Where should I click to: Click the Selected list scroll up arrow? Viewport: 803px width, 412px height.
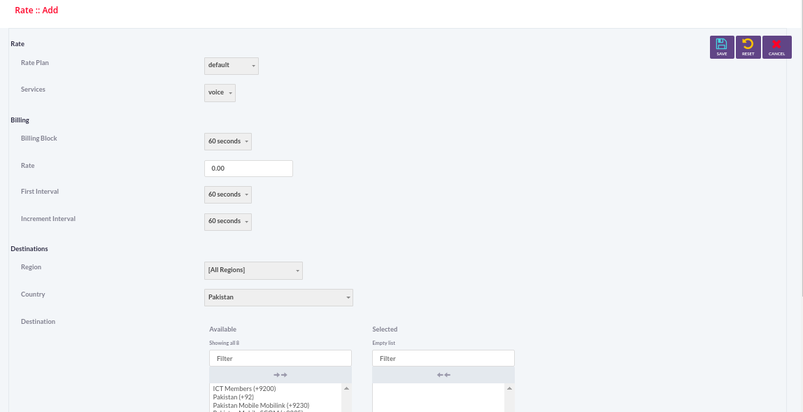pyautogui.click(x=509, y=388)
